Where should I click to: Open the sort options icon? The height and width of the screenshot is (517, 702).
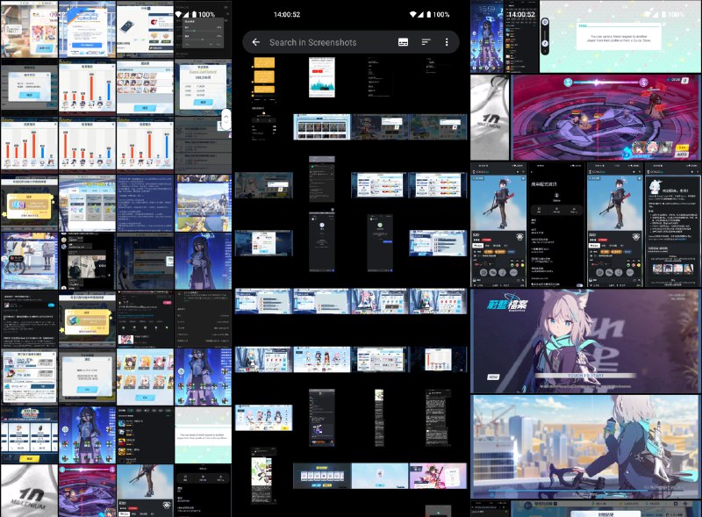pyautogui.click(x=426, y=42)
